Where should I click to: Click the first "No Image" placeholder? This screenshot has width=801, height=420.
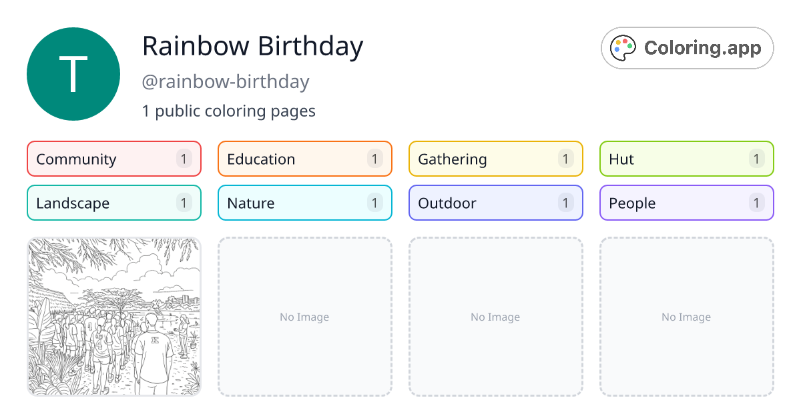coord(304,317)
